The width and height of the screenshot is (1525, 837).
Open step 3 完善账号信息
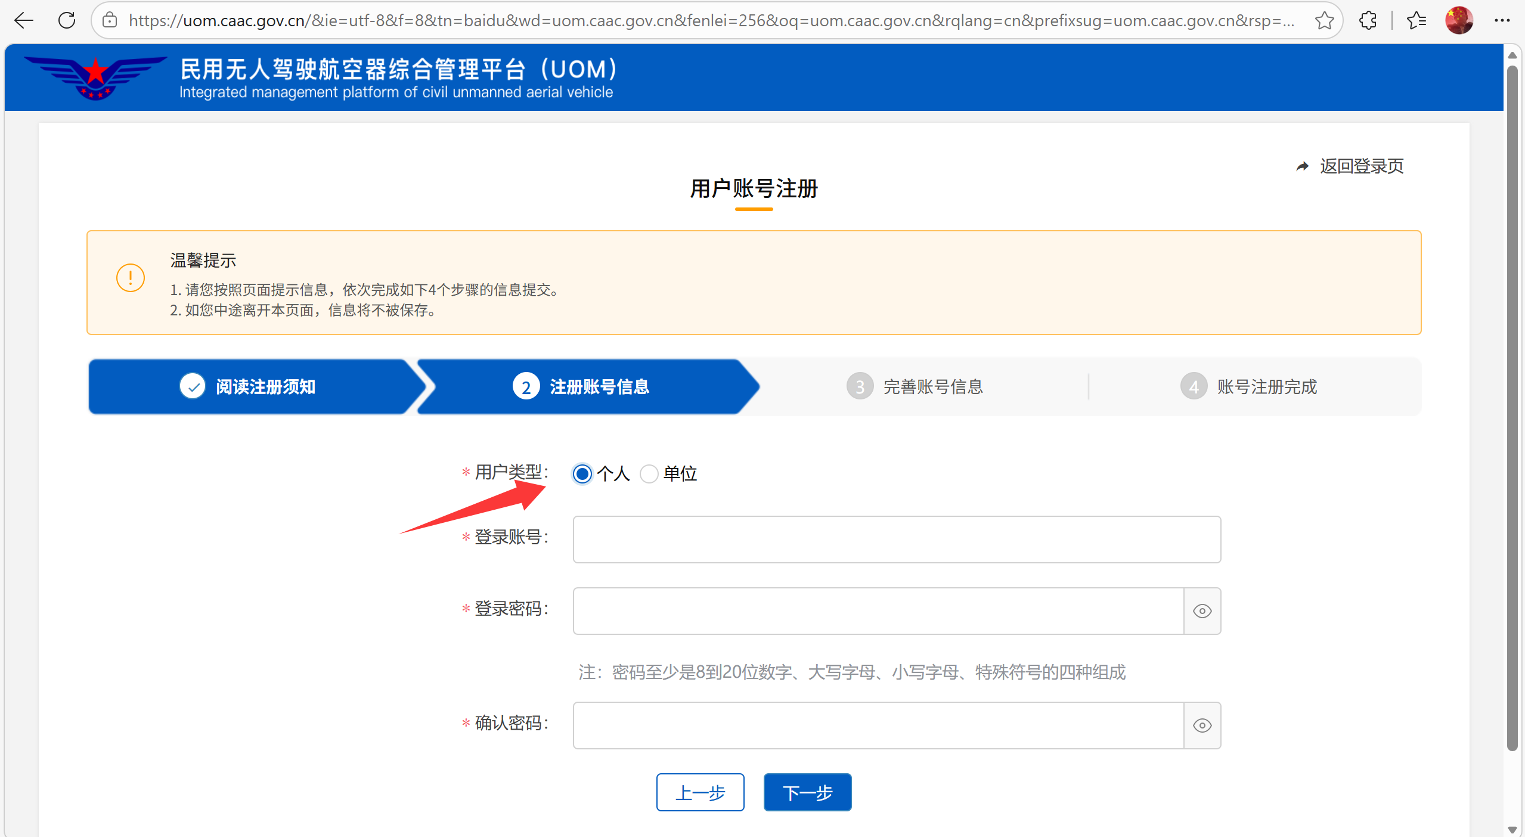(x=915, y=387)
